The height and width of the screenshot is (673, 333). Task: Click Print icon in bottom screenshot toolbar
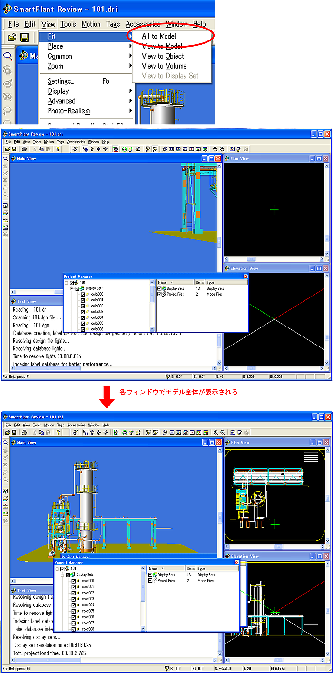point(24,433)
